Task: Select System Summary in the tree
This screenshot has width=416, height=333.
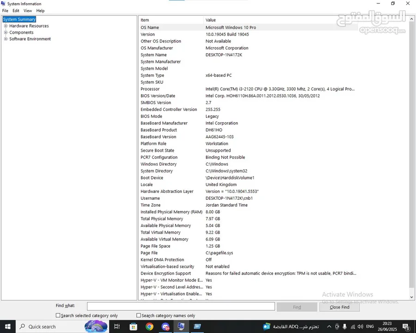Action: point(19,19)
